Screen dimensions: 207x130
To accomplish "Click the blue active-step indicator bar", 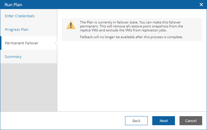I will (x=1, y=43).
